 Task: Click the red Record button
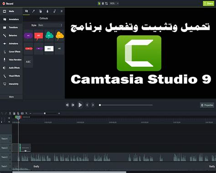[8, 4]
